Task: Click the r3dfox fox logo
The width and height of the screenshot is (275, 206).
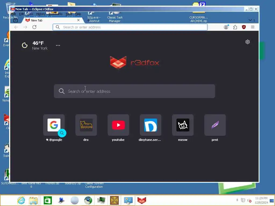Action: click(118, 62)
